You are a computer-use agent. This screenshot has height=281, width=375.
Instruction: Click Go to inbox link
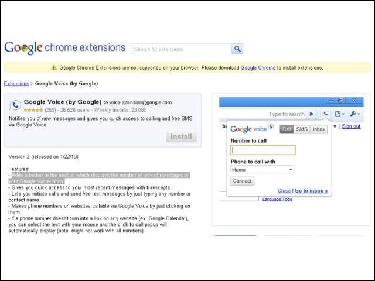[x=311, y=191]
